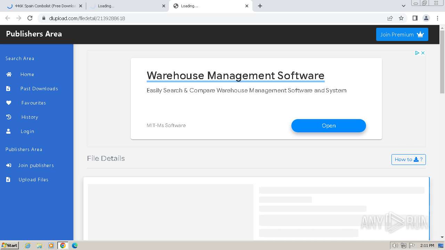Open Chrome three-dot menu
The width and height of the screenshot is (445, 250).
point(437,18)
